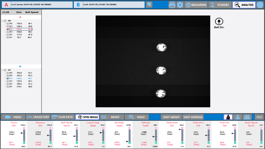Collapse the DR tree node in group A
This screenshot has height=149, width=265.
pyautogui.click(x=3, y=21)
